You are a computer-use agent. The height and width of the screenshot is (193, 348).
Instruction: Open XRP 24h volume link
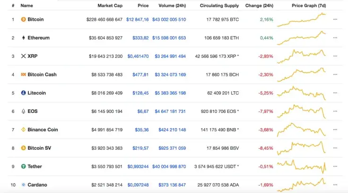click(169, 56)
